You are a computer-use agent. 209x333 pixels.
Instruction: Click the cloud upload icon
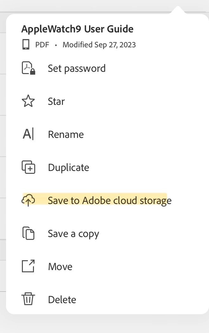(x=28, y=200)
